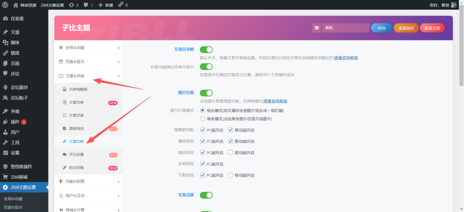Expand 全局&功能 section

(x=88, y=48)
